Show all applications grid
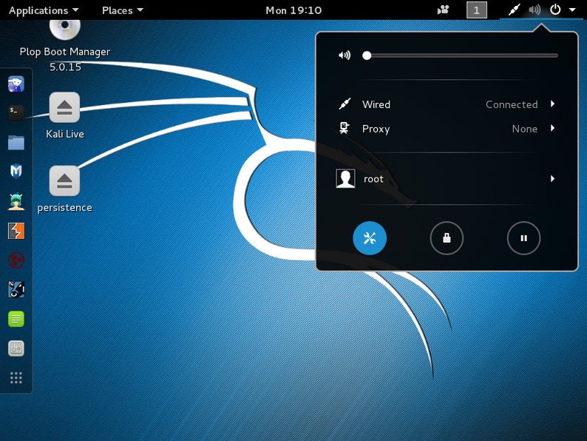The height and width of the screenshot is (441, 587). pyautogui.click(x=16, y=377)
